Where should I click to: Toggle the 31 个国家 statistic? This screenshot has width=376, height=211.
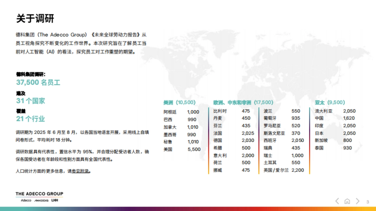point(31,101)
